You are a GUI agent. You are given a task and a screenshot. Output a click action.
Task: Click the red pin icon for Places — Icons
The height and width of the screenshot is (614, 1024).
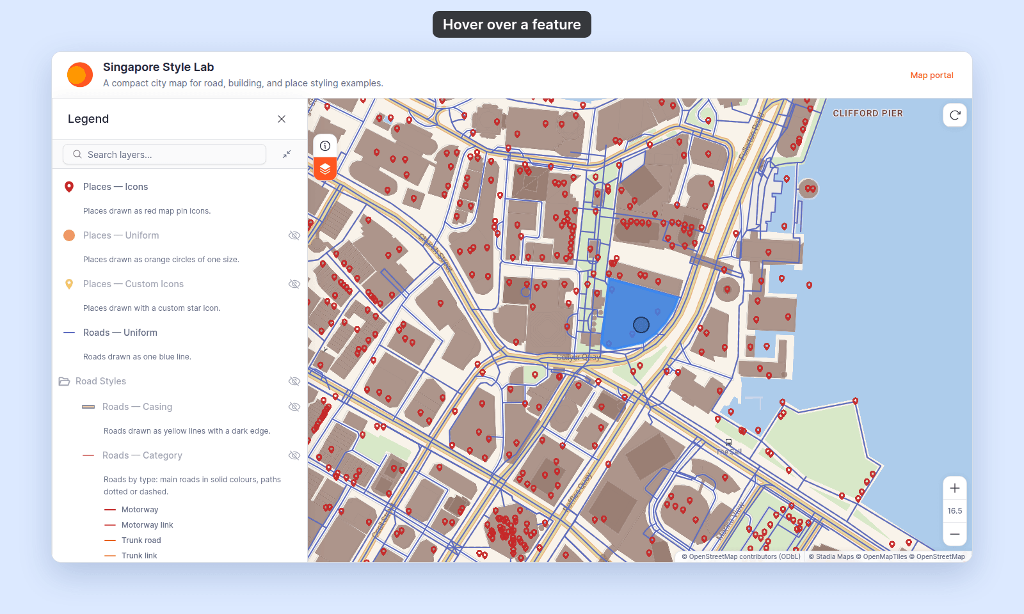(x=69, y=187)
